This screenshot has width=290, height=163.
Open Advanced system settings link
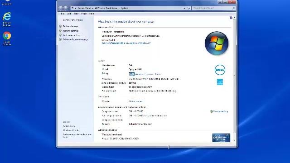(75, 39)
